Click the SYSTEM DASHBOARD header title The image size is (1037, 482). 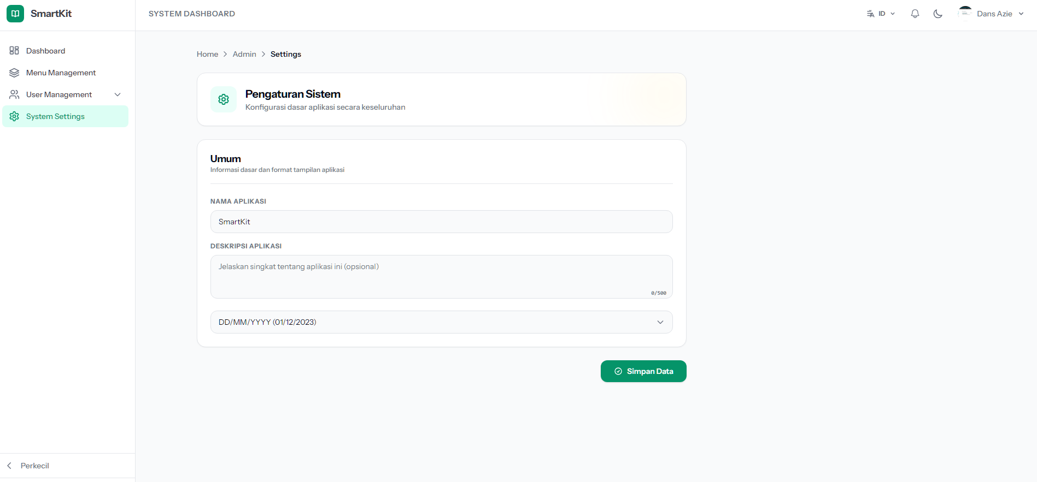pyautogui.click(x=192, y=14)
